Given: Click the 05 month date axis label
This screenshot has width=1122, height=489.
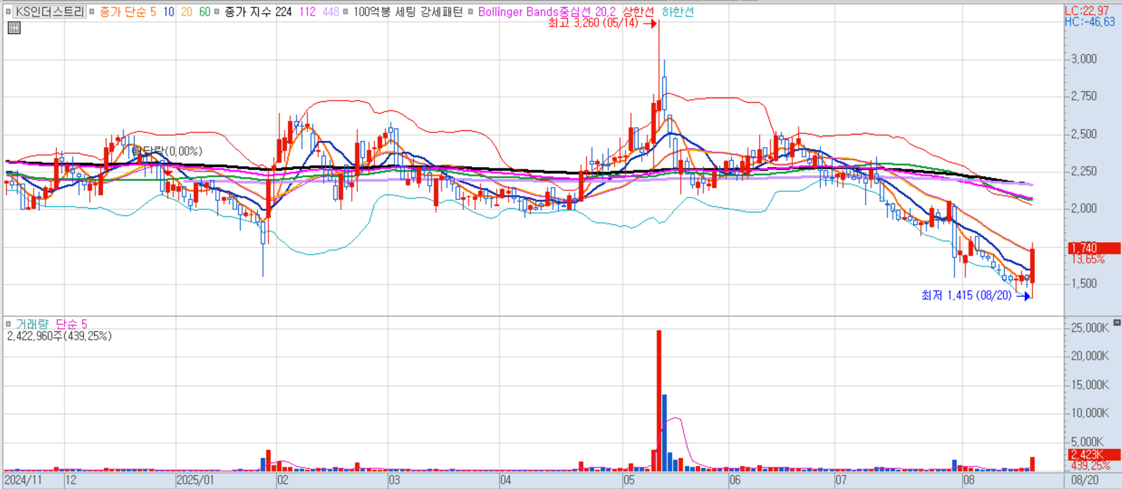Looking at the screenshot, I should tap(629, 481).
